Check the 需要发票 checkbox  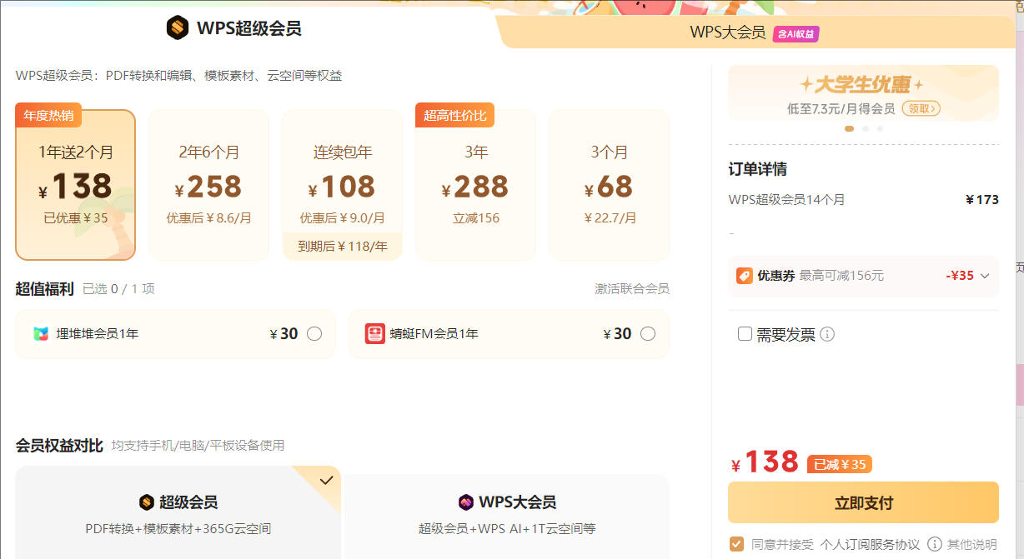point(745,334)
